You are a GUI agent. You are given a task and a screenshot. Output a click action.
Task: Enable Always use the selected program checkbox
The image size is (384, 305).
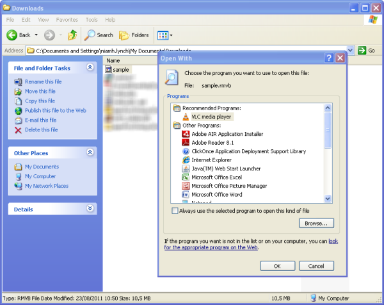(x=175, y=210)
